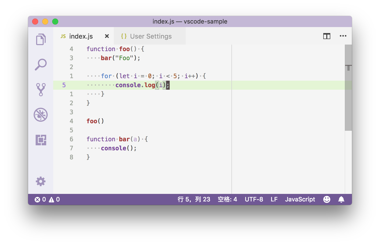Viewport: 380px width, 245px height.
Task: Change the indentation spaces setting
Action: click(x=227, y=199)
